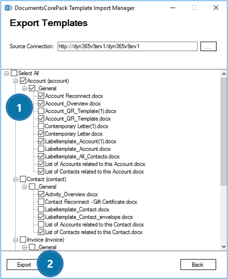
Task: Collapse the Contact (contact) tree node
Action: point(16,179)
